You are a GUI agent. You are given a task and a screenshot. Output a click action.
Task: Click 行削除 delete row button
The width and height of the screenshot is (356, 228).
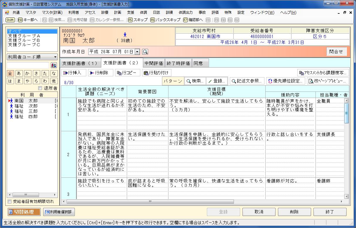[100, 73]
